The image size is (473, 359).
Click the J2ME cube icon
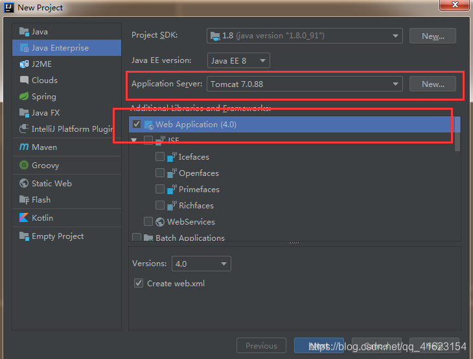click(24, 64)
